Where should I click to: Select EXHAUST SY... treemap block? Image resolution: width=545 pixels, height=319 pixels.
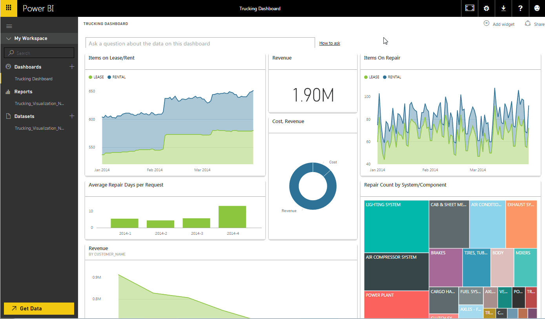[521, 224]
